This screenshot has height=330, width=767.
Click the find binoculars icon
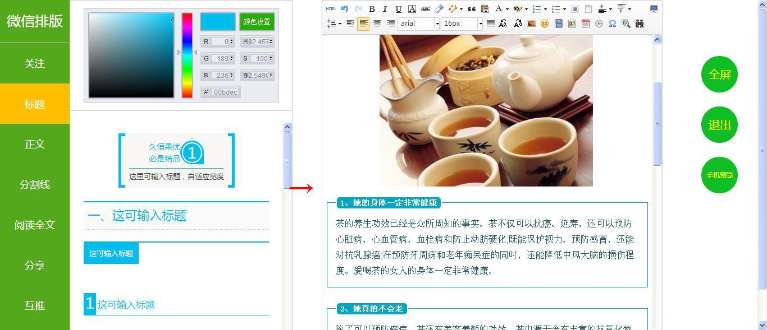pyautogui.click(x=638, y=24)
